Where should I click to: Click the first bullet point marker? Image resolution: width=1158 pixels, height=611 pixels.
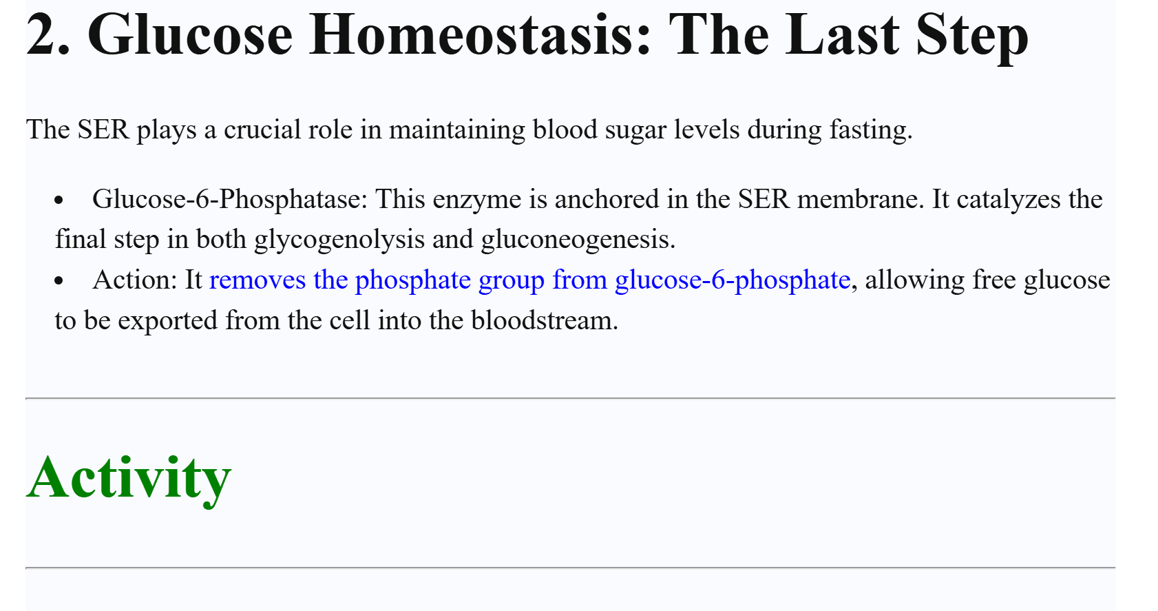(x=59, y=200)
